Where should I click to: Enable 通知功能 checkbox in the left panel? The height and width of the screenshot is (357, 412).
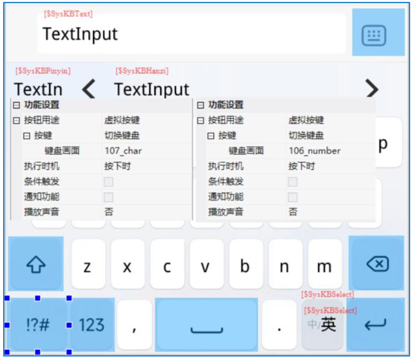pos(108,197)
